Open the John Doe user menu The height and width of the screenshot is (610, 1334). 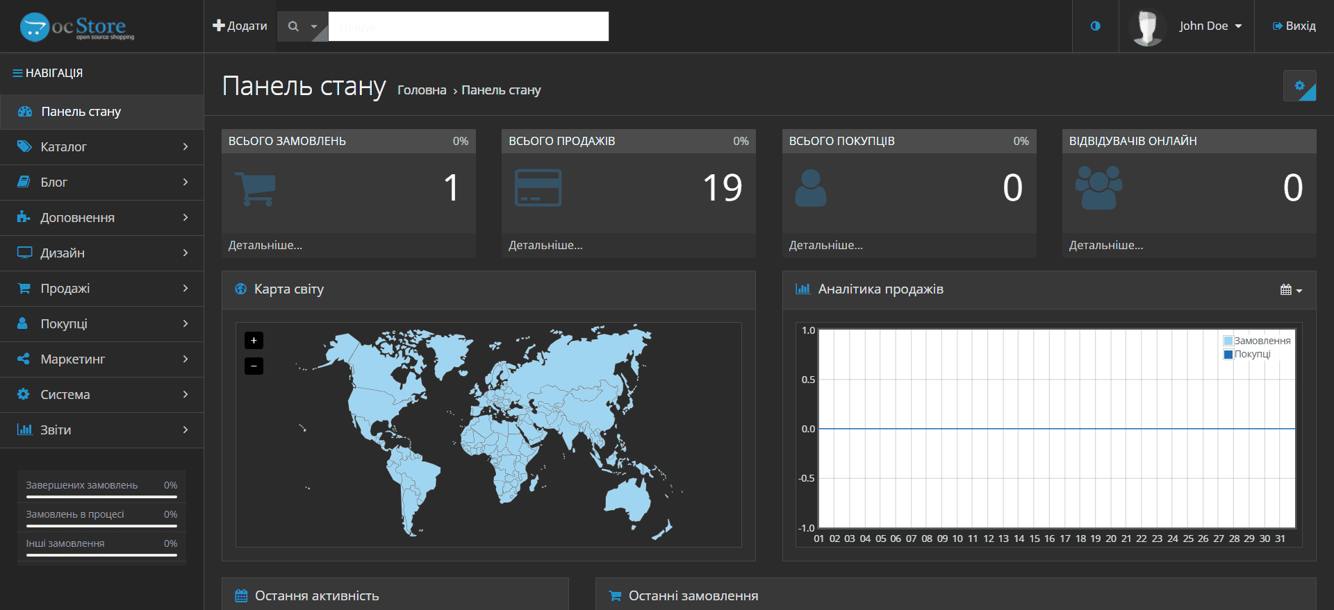point(1187,26)
